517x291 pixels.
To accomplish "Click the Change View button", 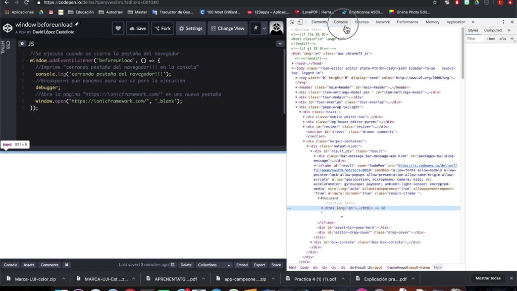I will [x=228, y=28].
